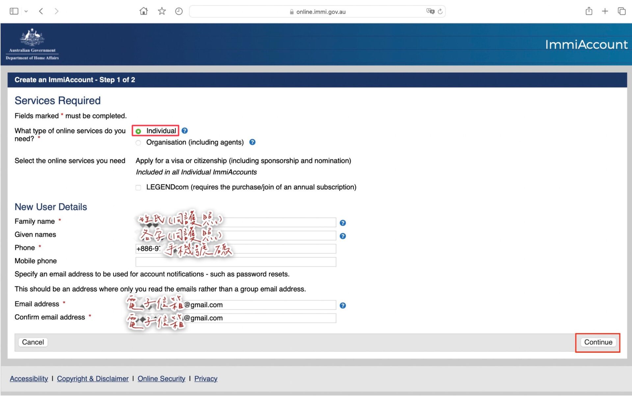Open the share sheet icon
The height and width of the screenshot is (398, 632).
[x=589, y=11]
